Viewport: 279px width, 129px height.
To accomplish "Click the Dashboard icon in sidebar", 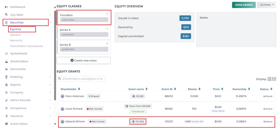I will point(7,7).
